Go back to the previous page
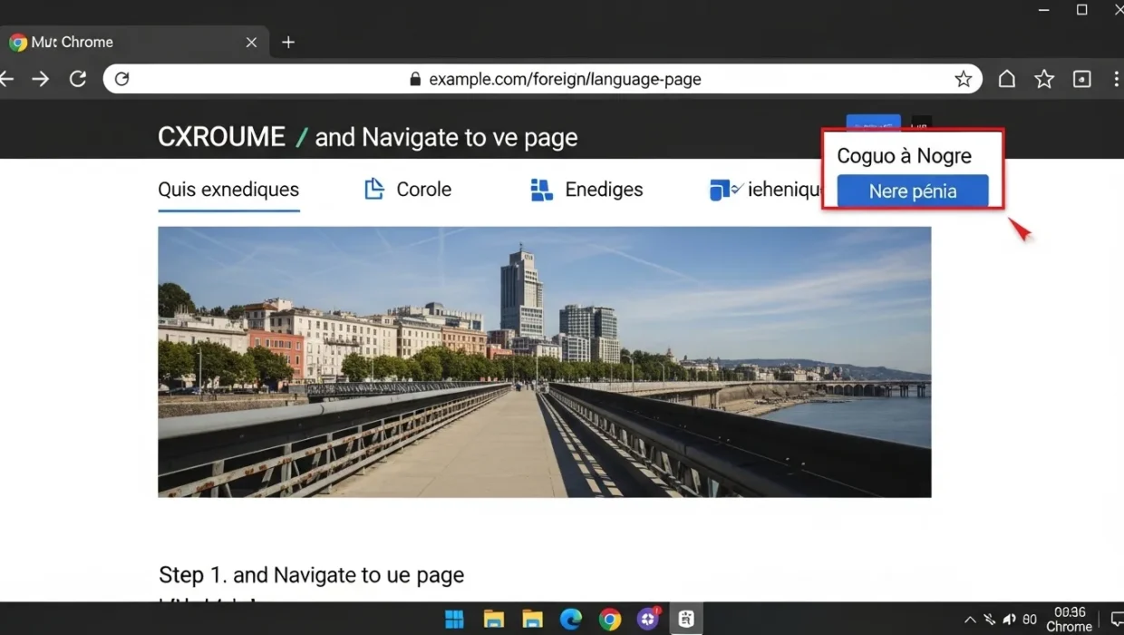Image resolution: width=1124 pixels, height=635 pixels. coord(7,79)
